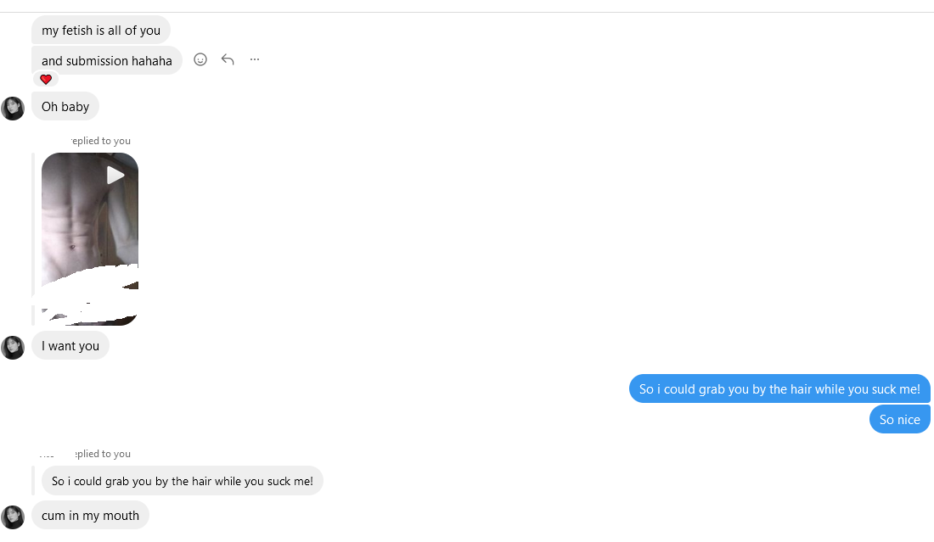The height and width of the screenshot is (542, 934).
Task: Click the avatar beside 'I want you'
Action: coord(13,347)
